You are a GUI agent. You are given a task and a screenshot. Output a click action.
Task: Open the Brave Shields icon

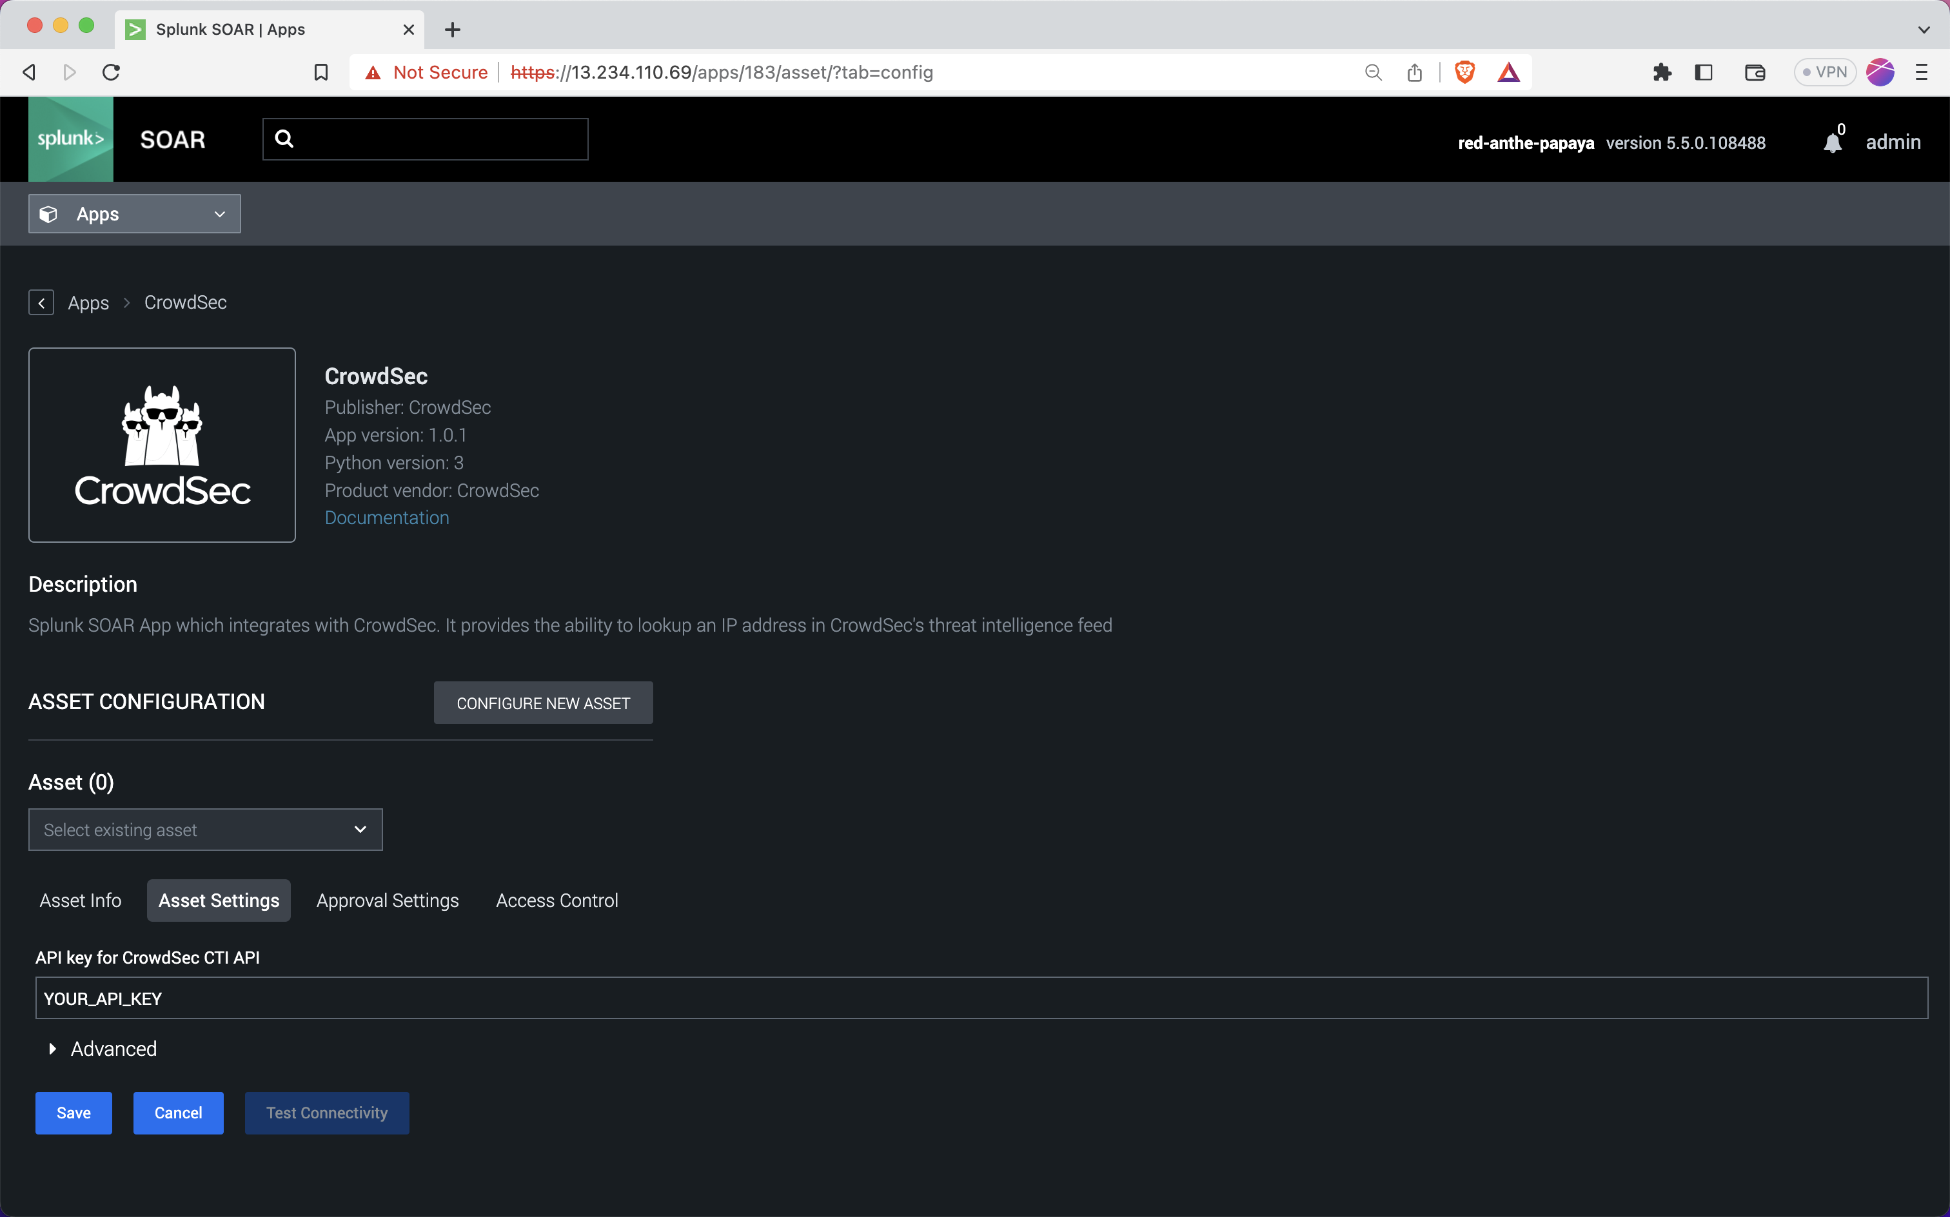coord(1464,72)
